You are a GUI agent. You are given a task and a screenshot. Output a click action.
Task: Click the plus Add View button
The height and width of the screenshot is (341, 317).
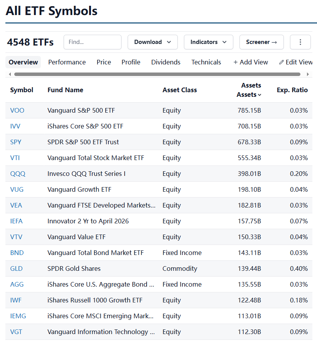251,62
